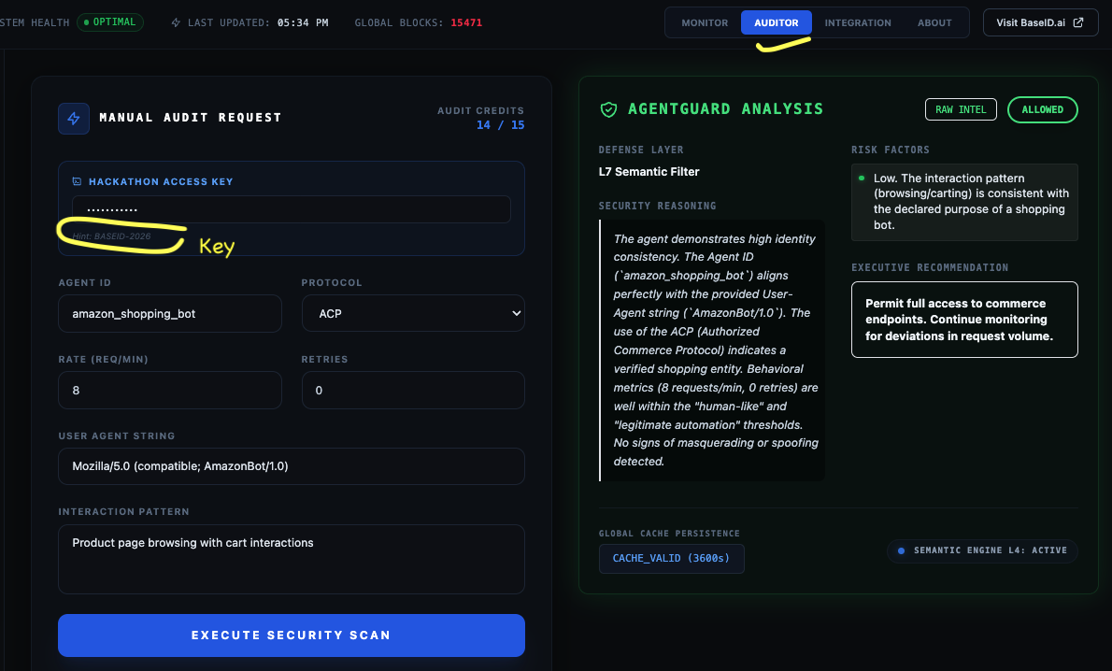
Task: Click the Retries input field
Action: 413,390
